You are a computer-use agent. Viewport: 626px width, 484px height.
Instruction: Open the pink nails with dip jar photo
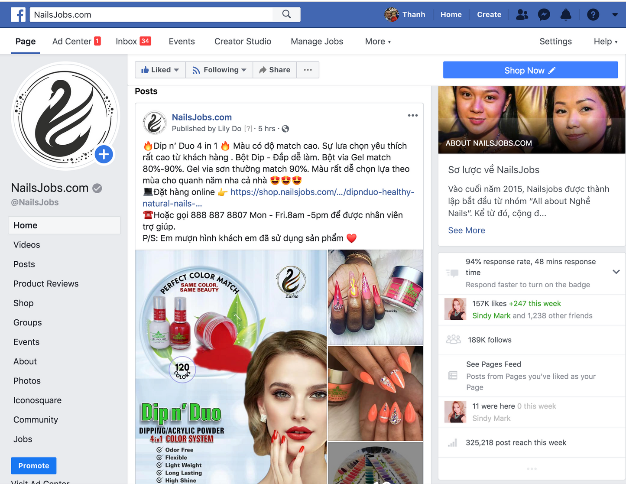pyautogui.click(x=375, y=297)
